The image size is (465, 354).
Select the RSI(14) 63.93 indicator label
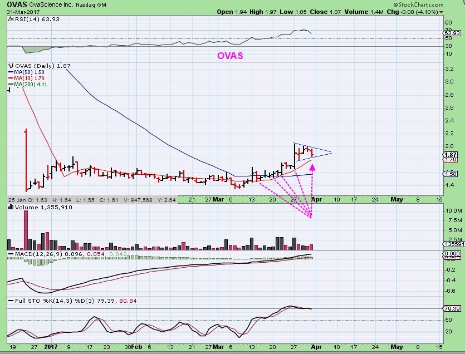click(37, 19)
